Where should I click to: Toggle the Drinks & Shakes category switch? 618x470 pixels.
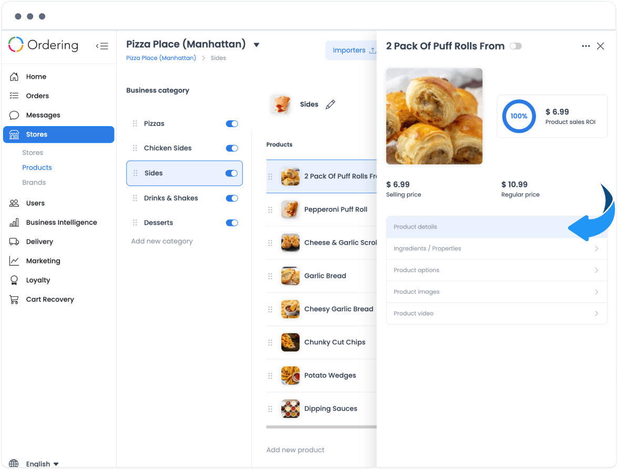pyautogui.click(x=232, y=198)
